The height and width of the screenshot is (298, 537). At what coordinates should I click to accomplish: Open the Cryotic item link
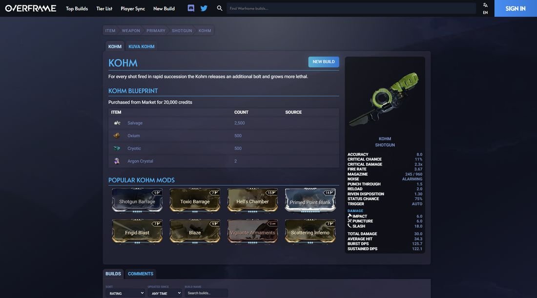134,148
